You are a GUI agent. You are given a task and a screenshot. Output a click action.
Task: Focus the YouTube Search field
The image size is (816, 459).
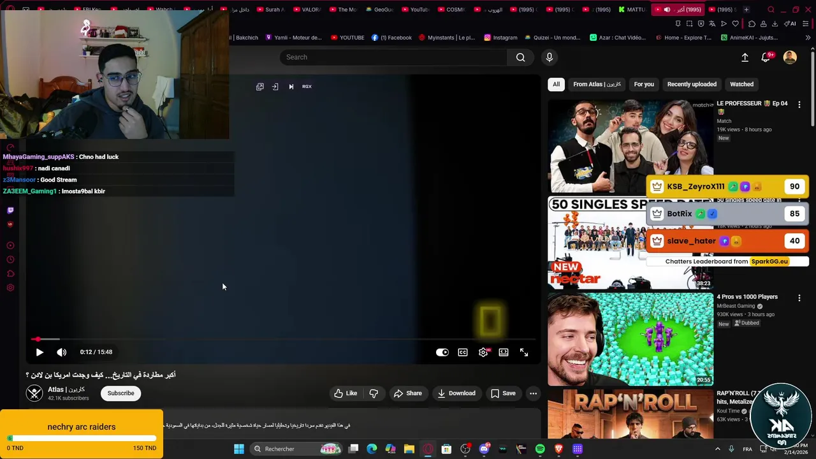[393, 57]
